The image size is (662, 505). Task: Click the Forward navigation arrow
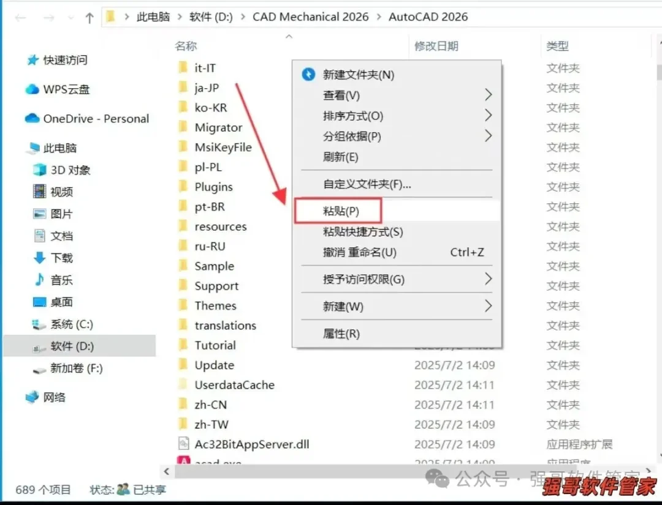tap(49, 18)
